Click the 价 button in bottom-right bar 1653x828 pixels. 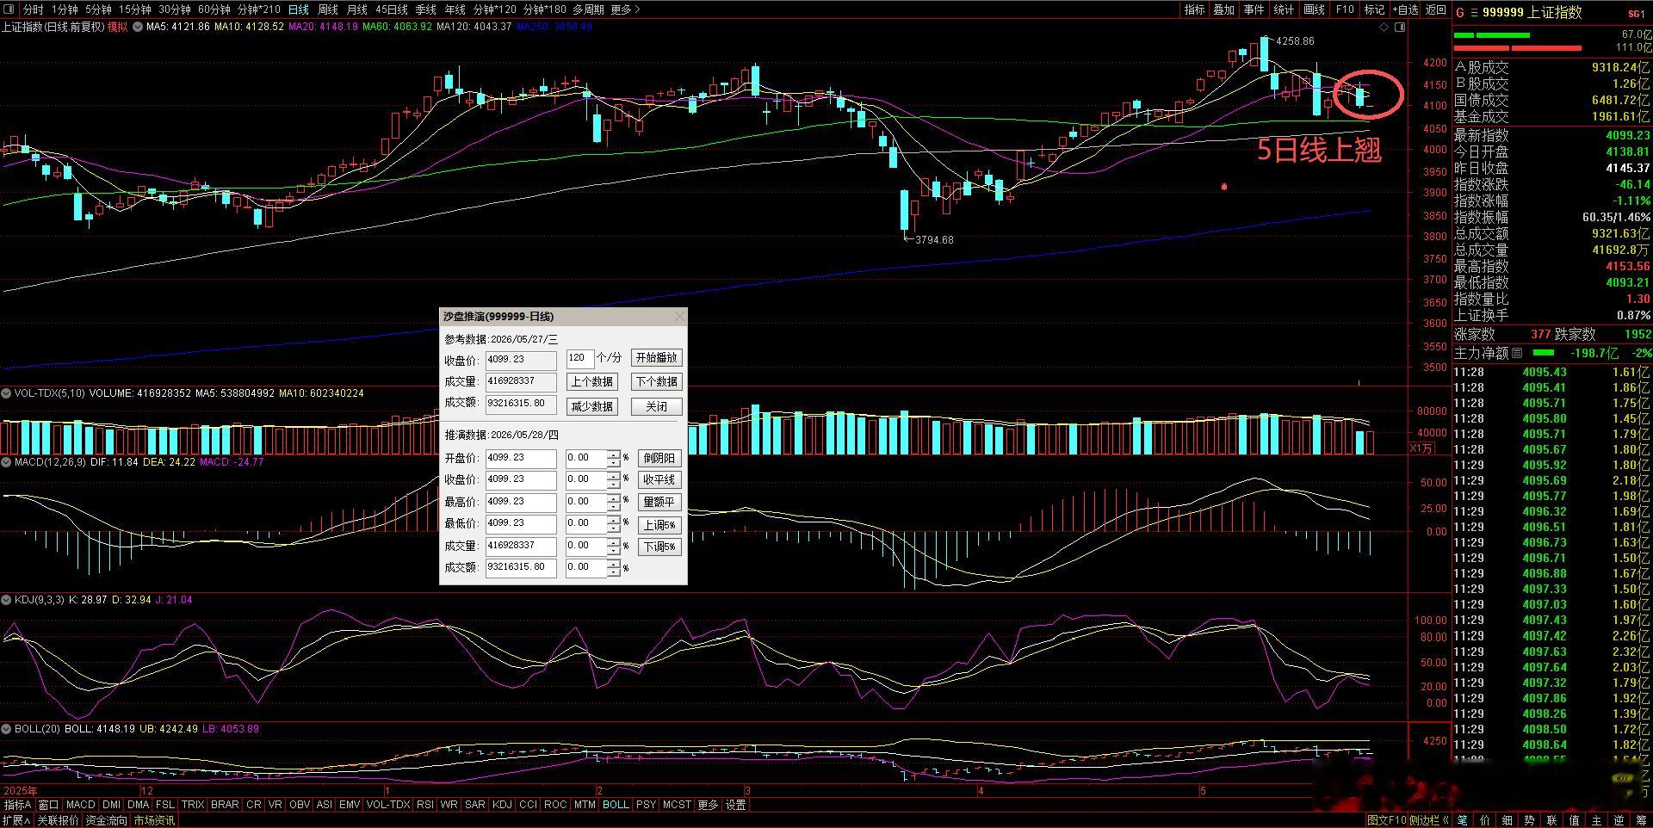1485,820
